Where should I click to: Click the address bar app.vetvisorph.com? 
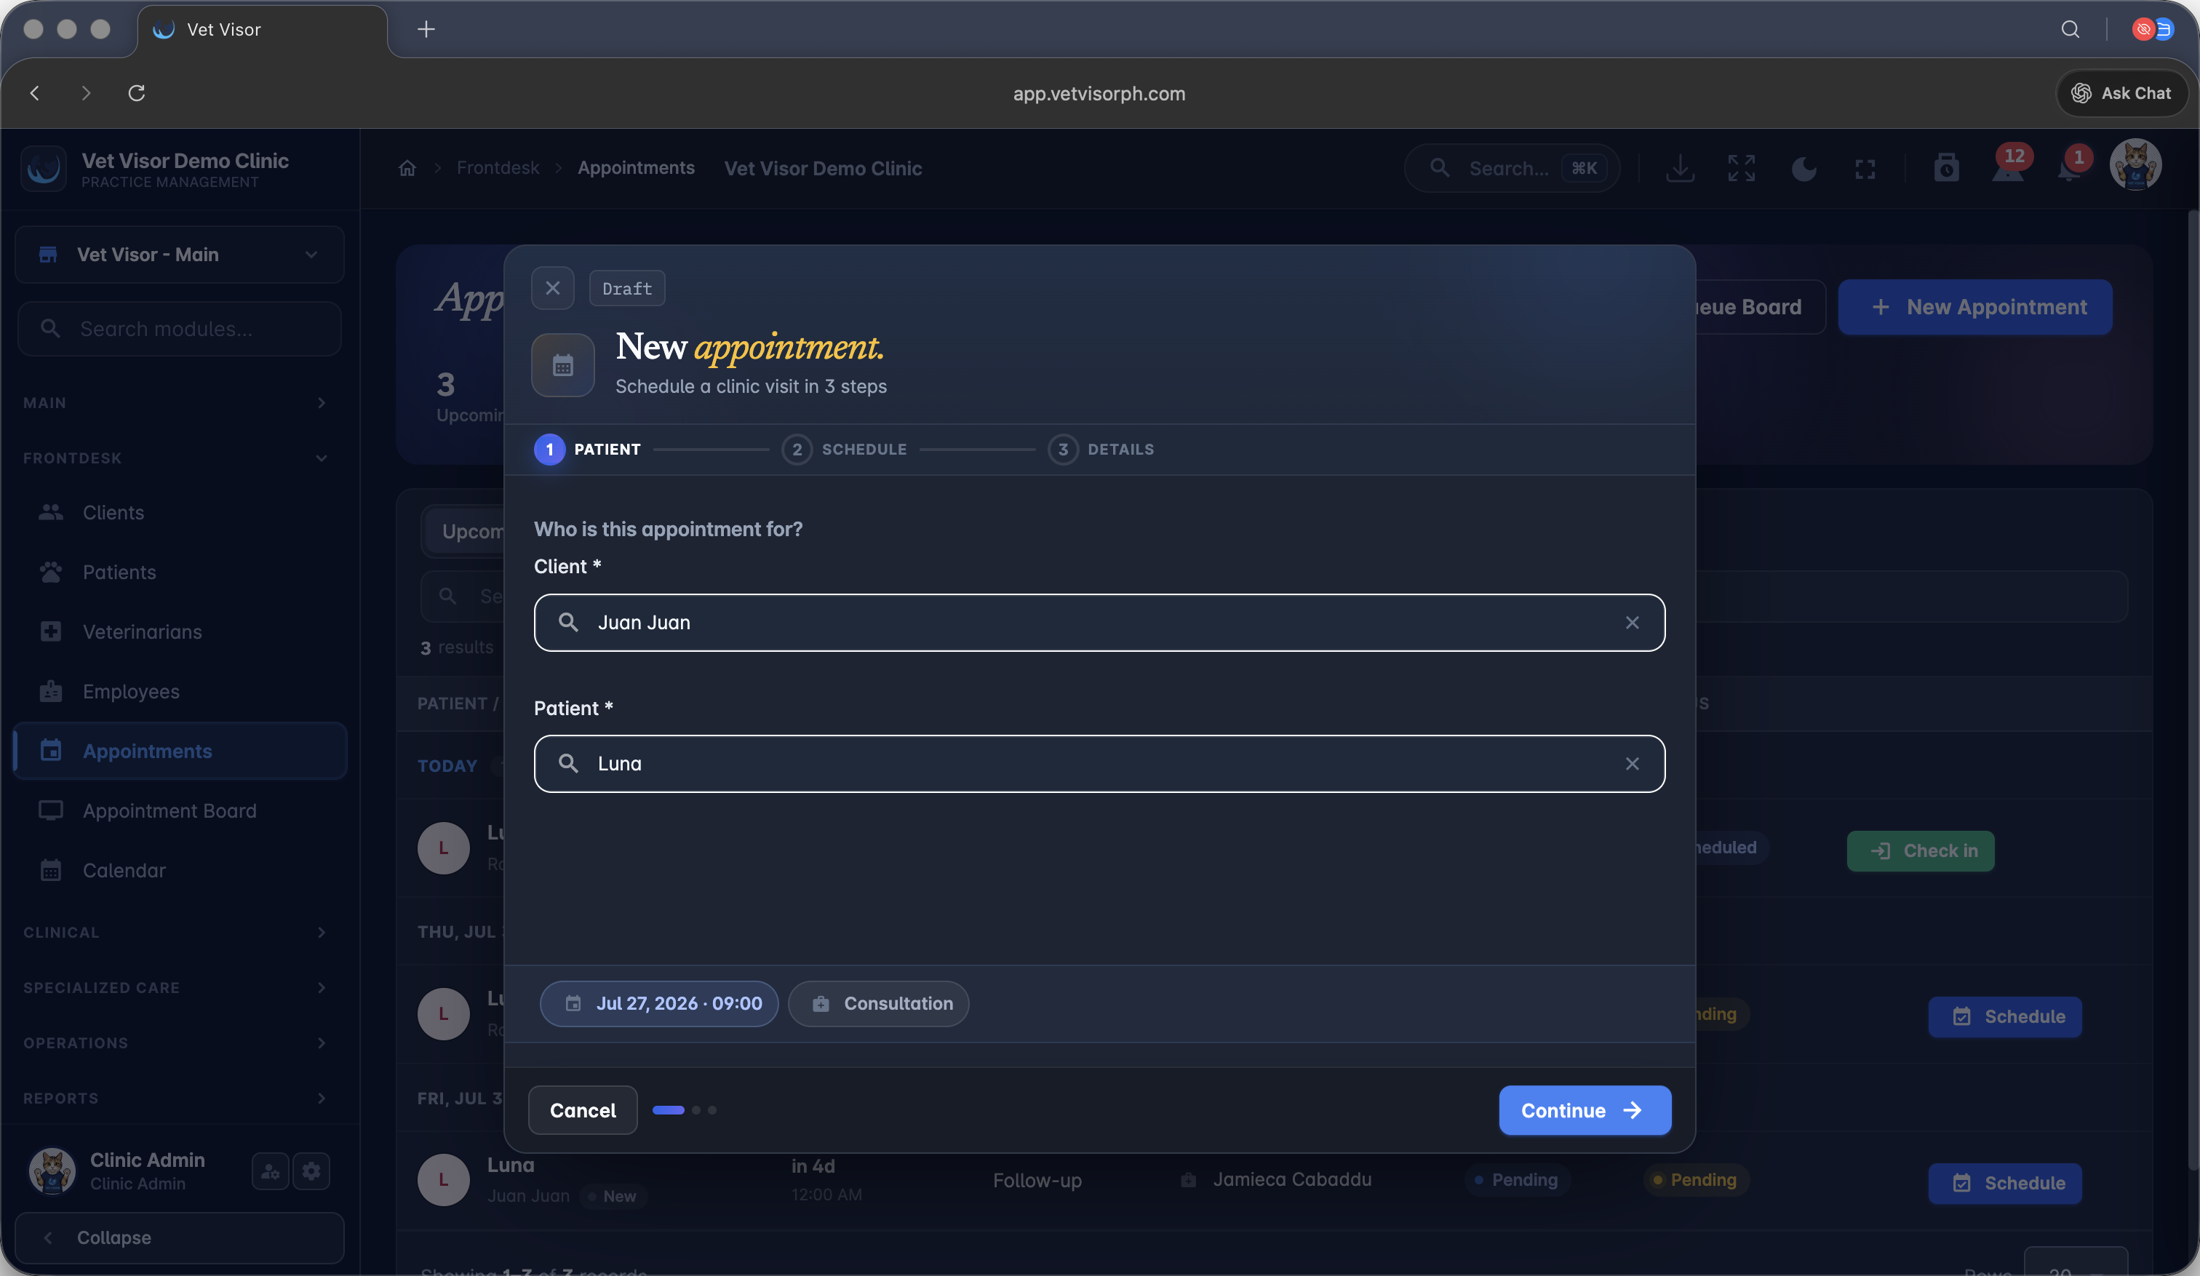[1099, 93]
